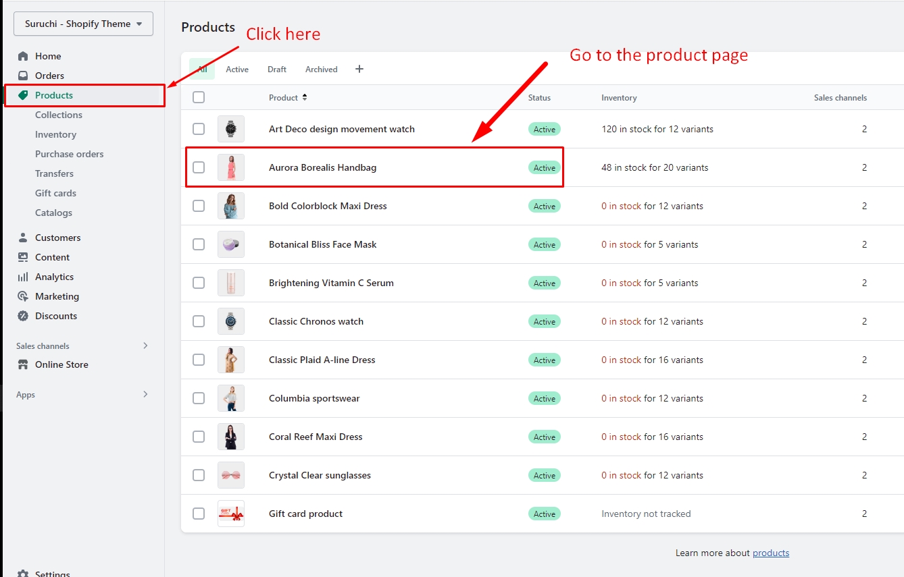The height and width of the screenshot is (577, 904).
Task: Click the Home icon in sidebar
Action: (23, 56)
